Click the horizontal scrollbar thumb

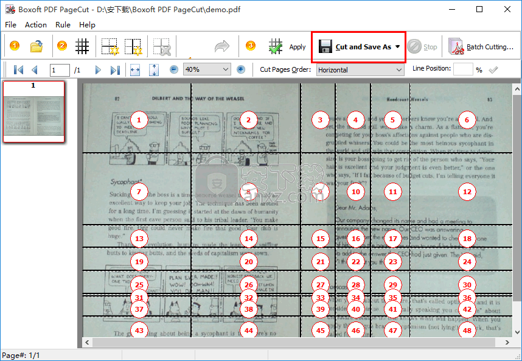click(293, 342)
